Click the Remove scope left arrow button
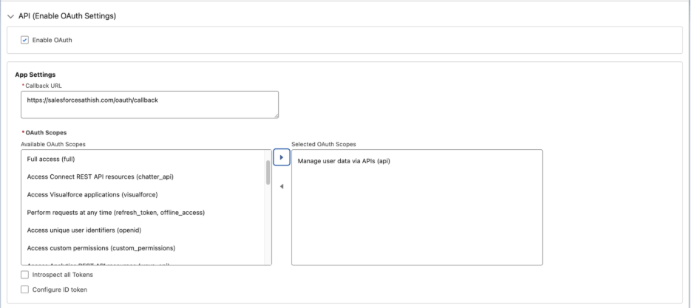The width and height of the screenshot is (692, 308). coord(281,186)
